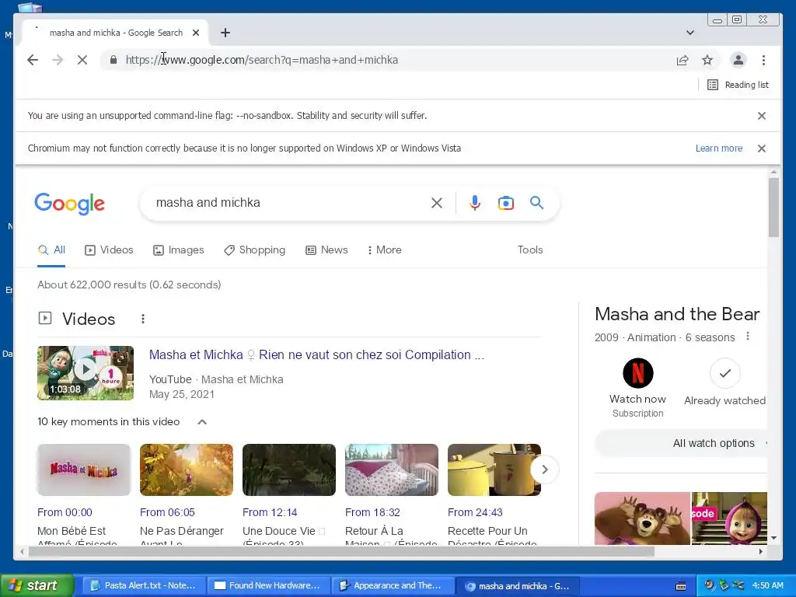Open All watch options
This screenshot has width=796, height=597.
point(681,443)
